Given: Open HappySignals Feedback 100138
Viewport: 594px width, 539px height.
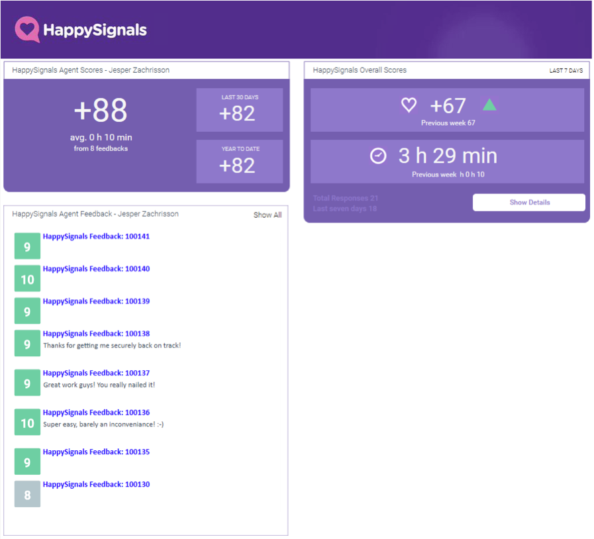Looking at the screenshot, I should pos(96,333).
